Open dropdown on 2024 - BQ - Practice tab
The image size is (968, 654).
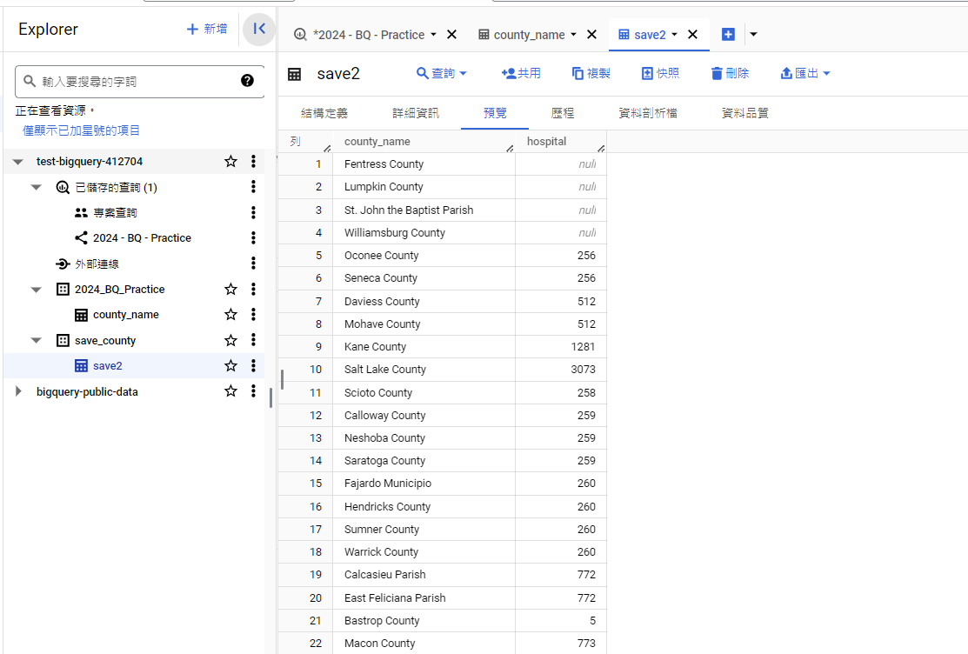pos(433,35)
